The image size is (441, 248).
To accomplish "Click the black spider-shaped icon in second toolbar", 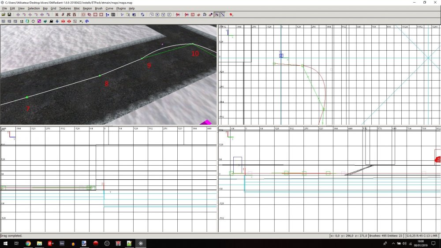I will [51, 21].
